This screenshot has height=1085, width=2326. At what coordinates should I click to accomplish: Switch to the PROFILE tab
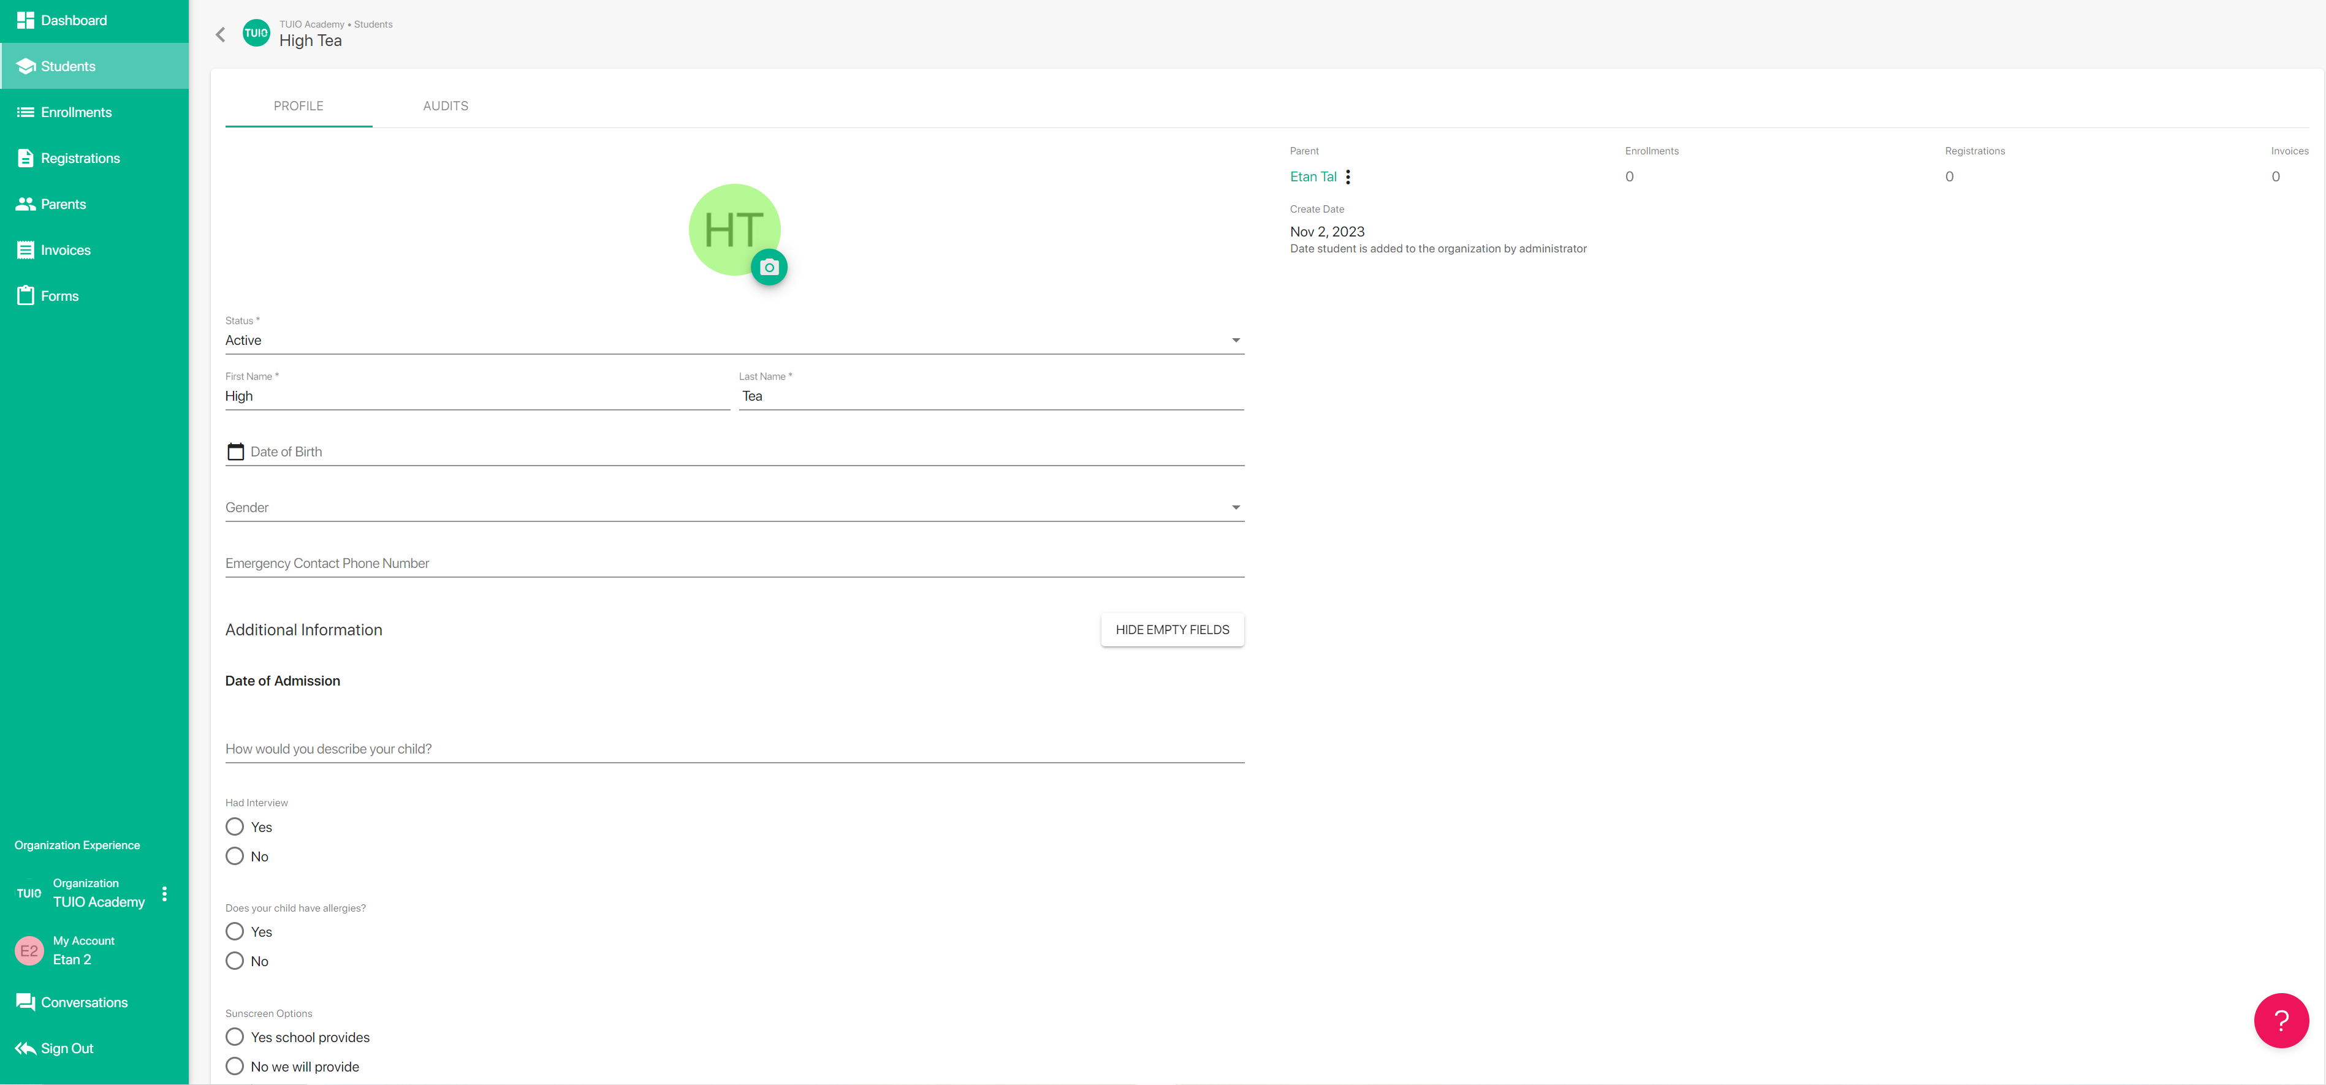pyautogui.click(x=299, y=105)
